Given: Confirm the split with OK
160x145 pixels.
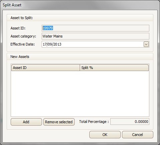Looking at the screenshot, I should coord(105,135).
